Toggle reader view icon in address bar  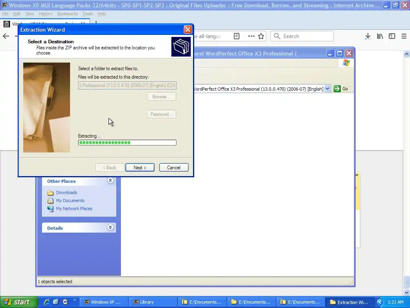[237, 36]
